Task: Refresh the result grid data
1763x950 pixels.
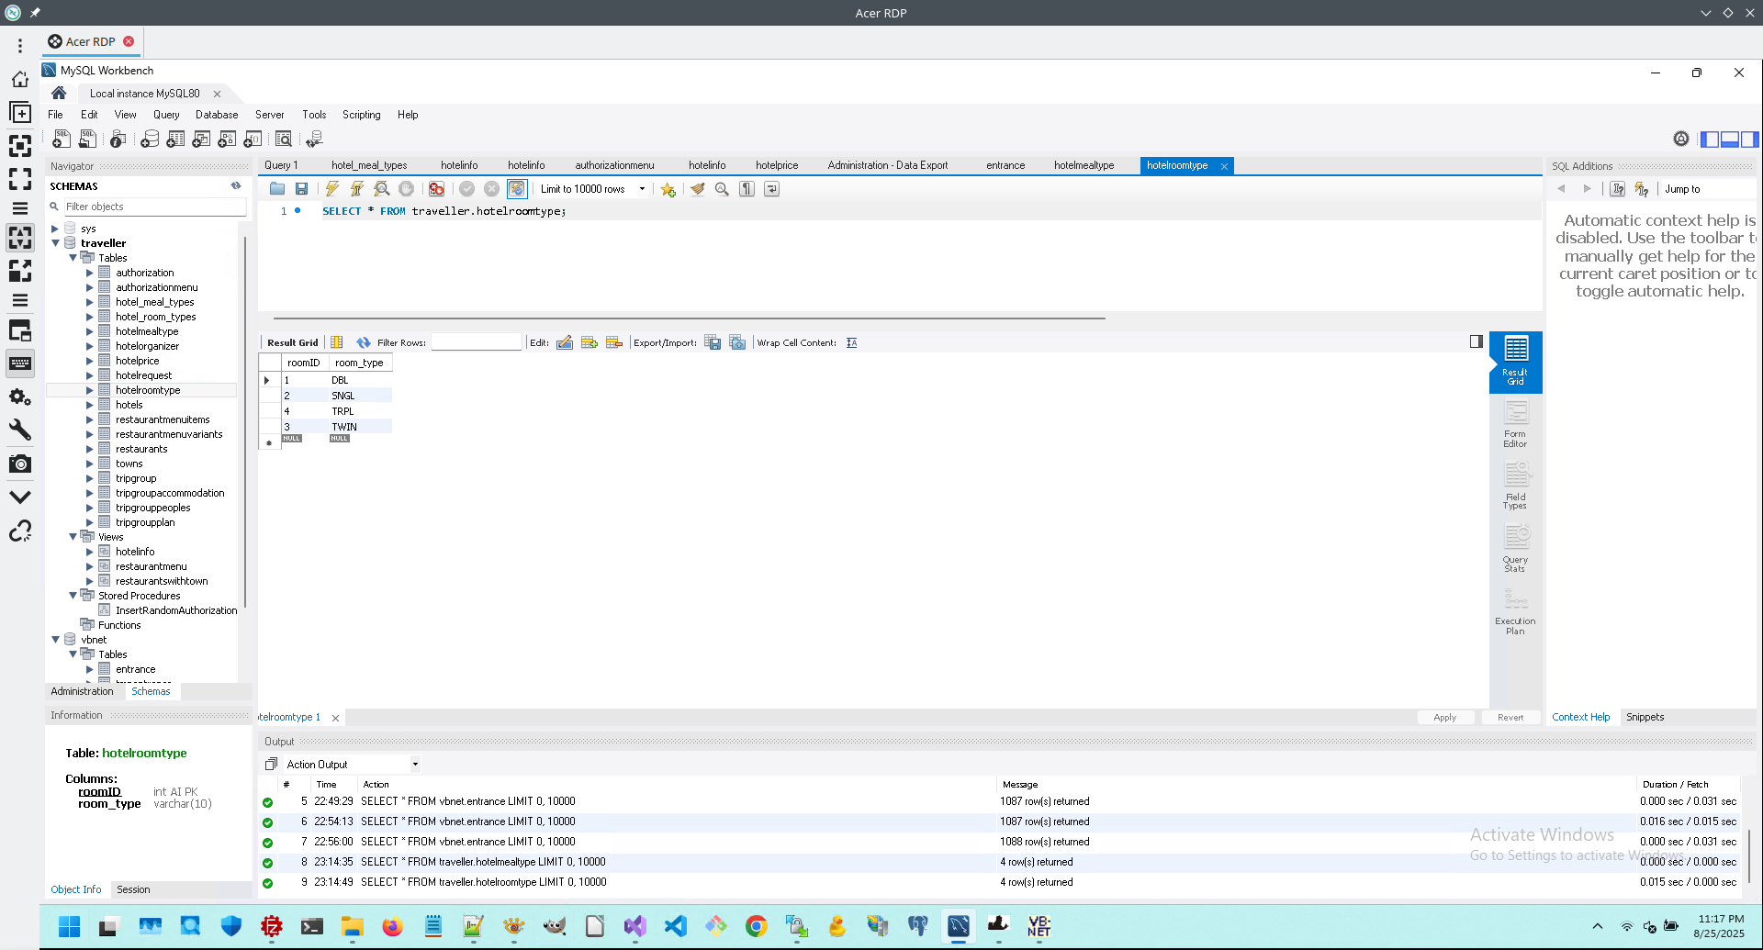Action: pyautogui.click(x=364, y=342)
